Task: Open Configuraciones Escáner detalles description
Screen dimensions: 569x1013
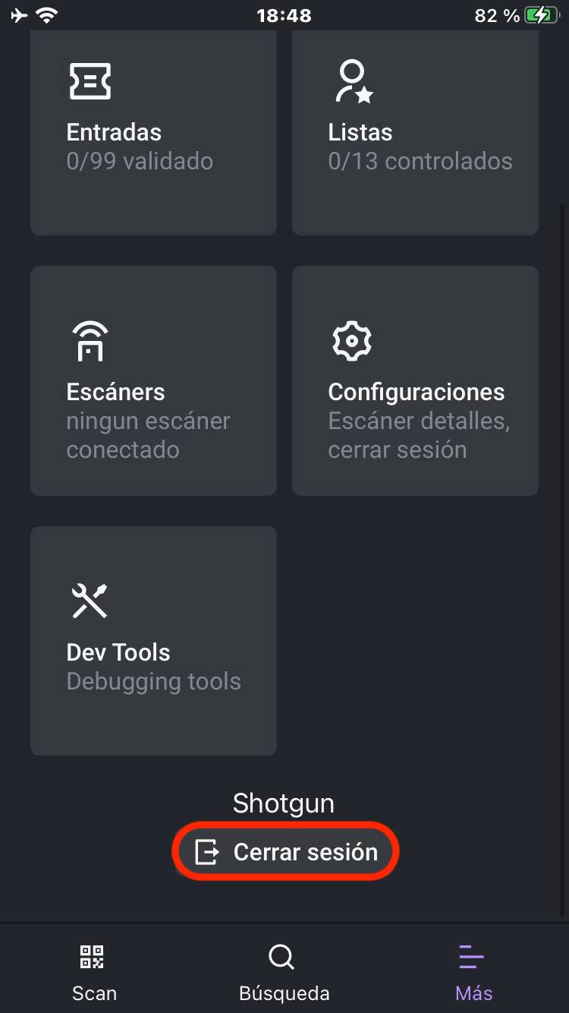Action: pyautogui.click(x=419, y=435)
